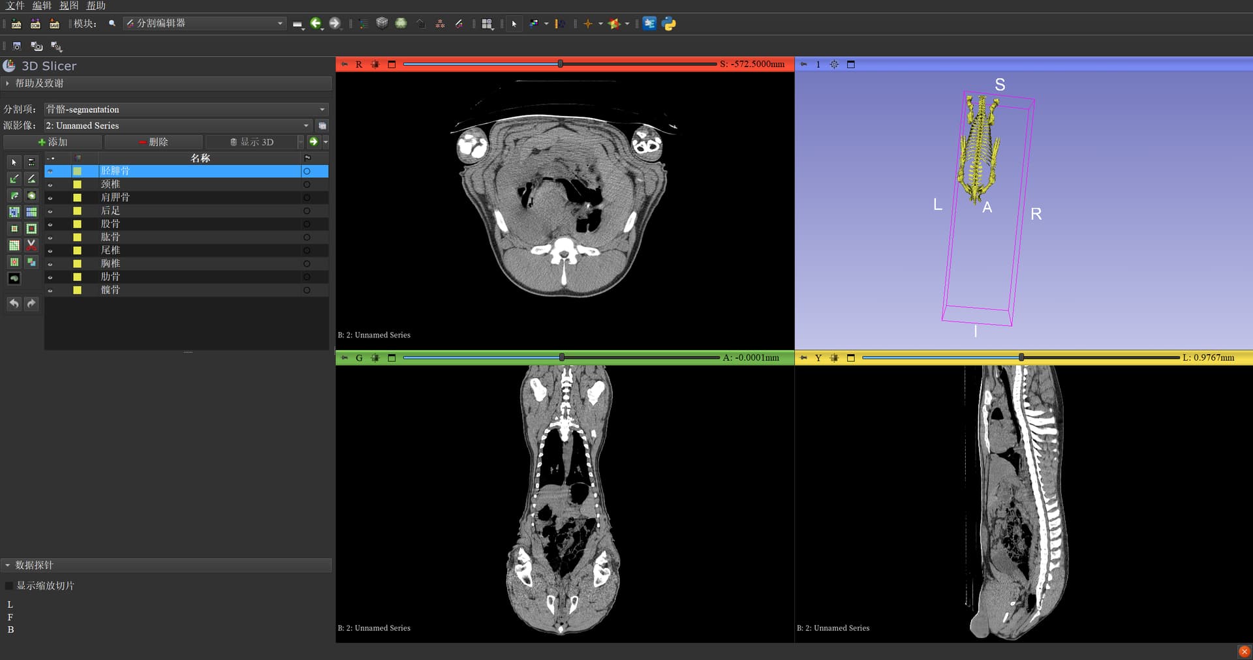Open the Python console from toolbar
Image resolution: width=1253 pixels, height=660 pixels.
click(669, 24)
